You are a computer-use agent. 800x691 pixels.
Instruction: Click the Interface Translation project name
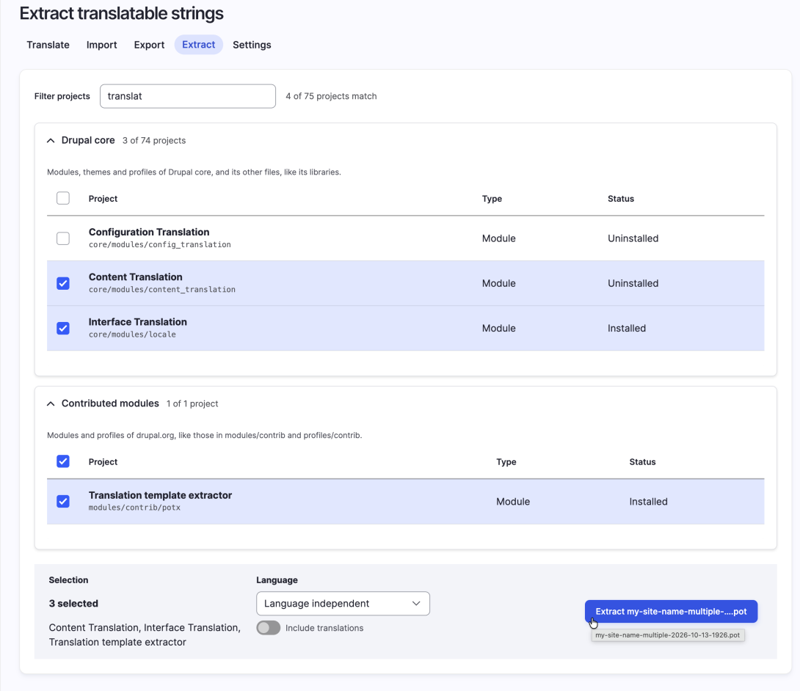tap(138, 322)
